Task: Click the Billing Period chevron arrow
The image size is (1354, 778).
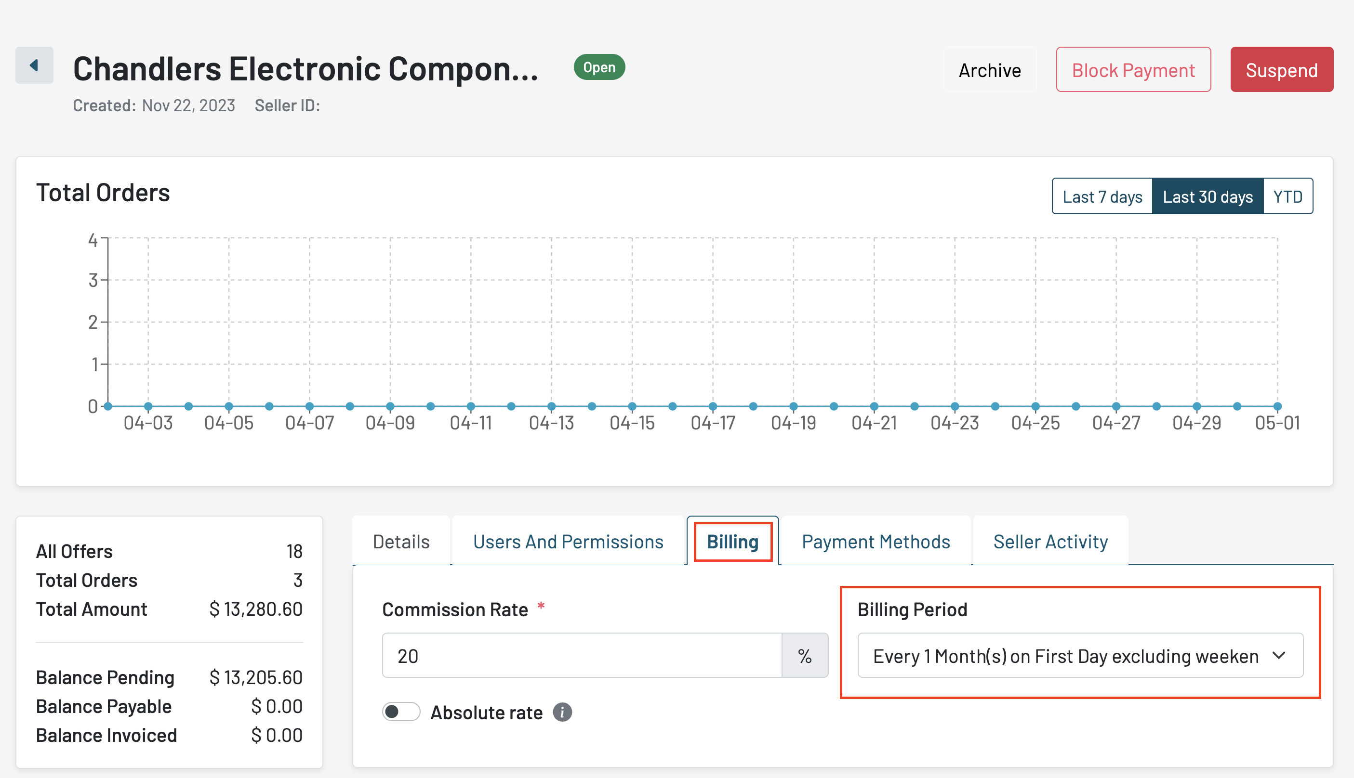Action: (x=1279, y=655)
